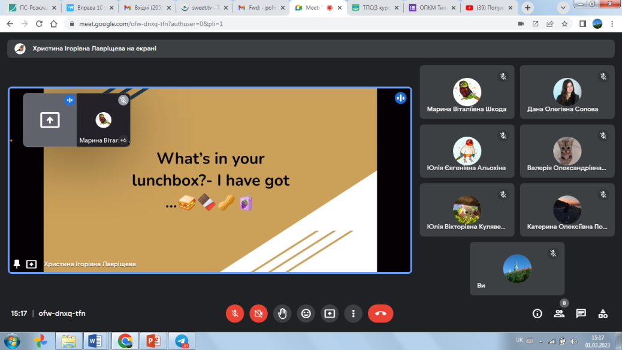
Task: Click the +6 participants indicator in overlay
Action: pyautogui.click(x=123, y=140)
